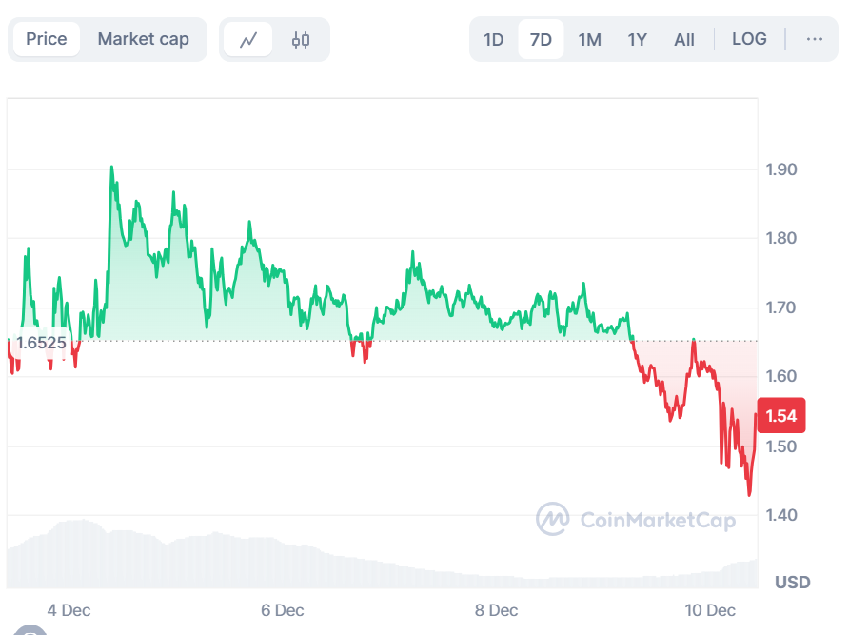This screenshot has width=849, height=635.
Task: Click the 1.6525 opening price label
Action: pyautogui.click(x=41, y=342)
